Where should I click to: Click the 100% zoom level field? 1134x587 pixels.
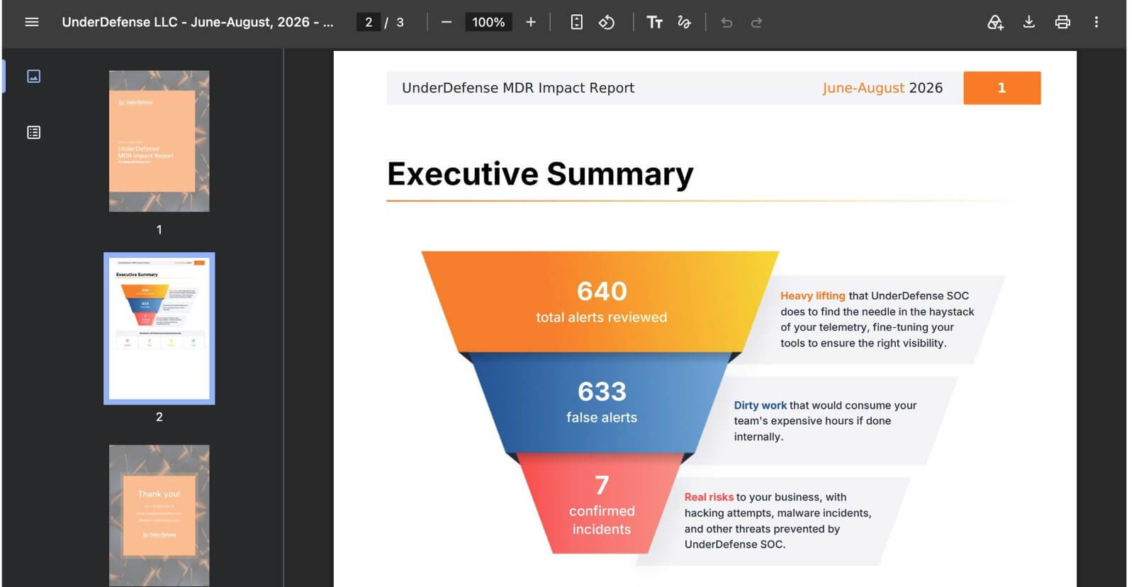[x=488, y=22]
